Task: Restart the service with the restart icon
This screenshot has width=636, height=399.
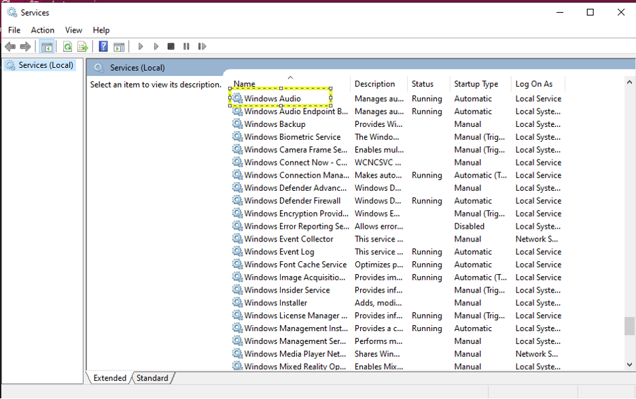Action: [x=202, y=47]
